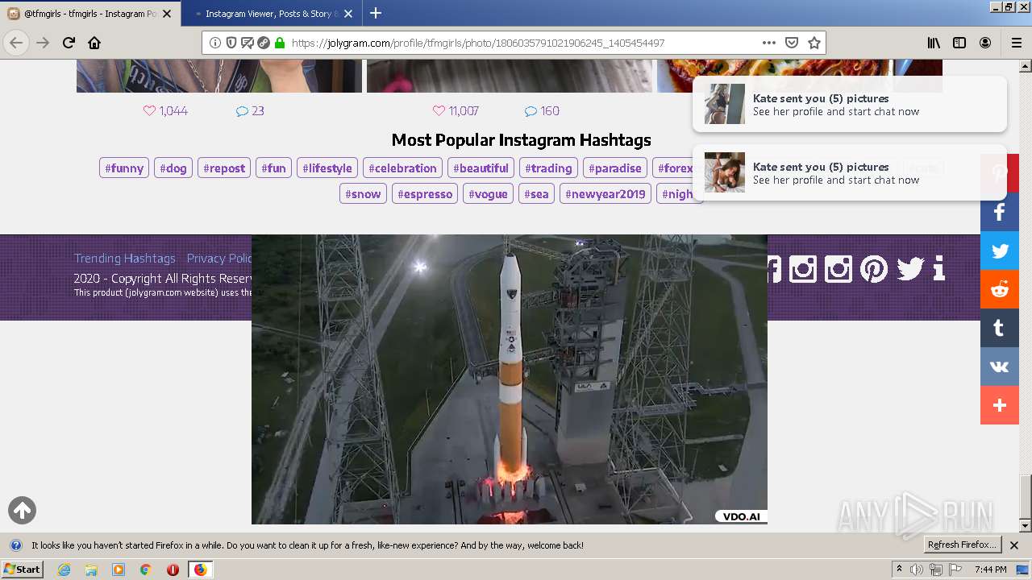This screenshot has height=580, width=1032.
Task: Close the Instagram Viewer tab
Action: [348, 14]
